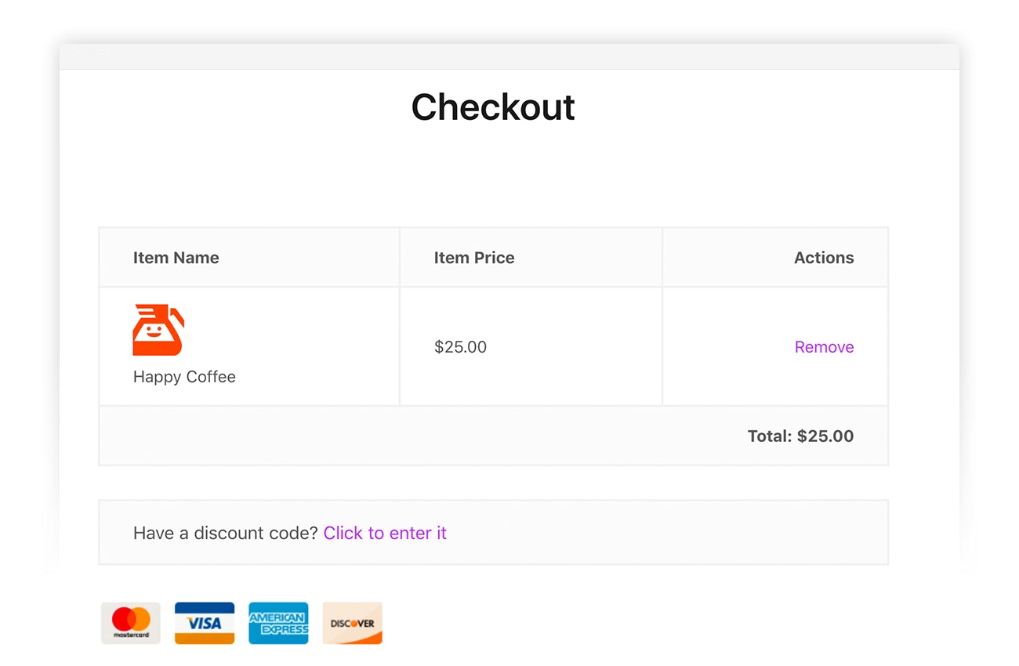Click the gray window title bar

click(x=509, y=56)
